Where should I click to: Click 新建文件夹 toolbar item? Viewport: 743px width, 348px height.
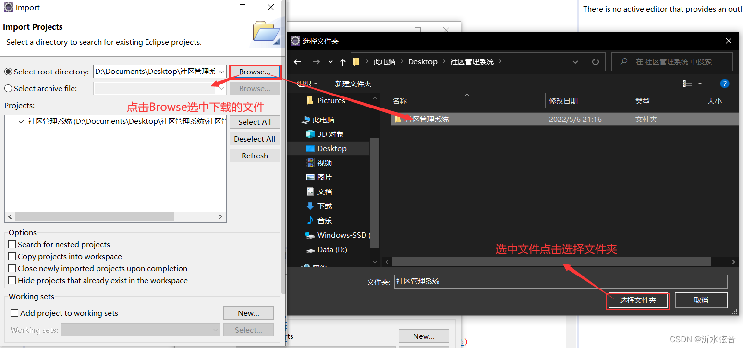pos(353,84)
